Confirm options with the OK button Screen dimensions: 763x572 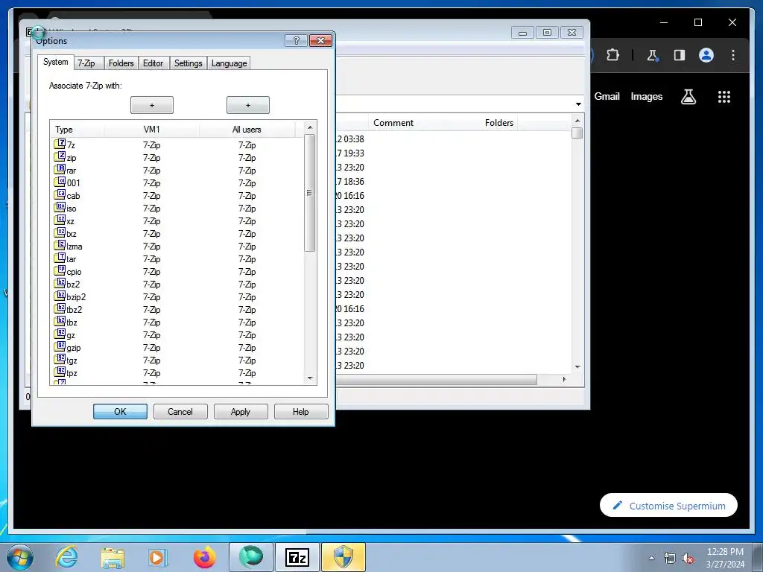(x=120, y=411)
